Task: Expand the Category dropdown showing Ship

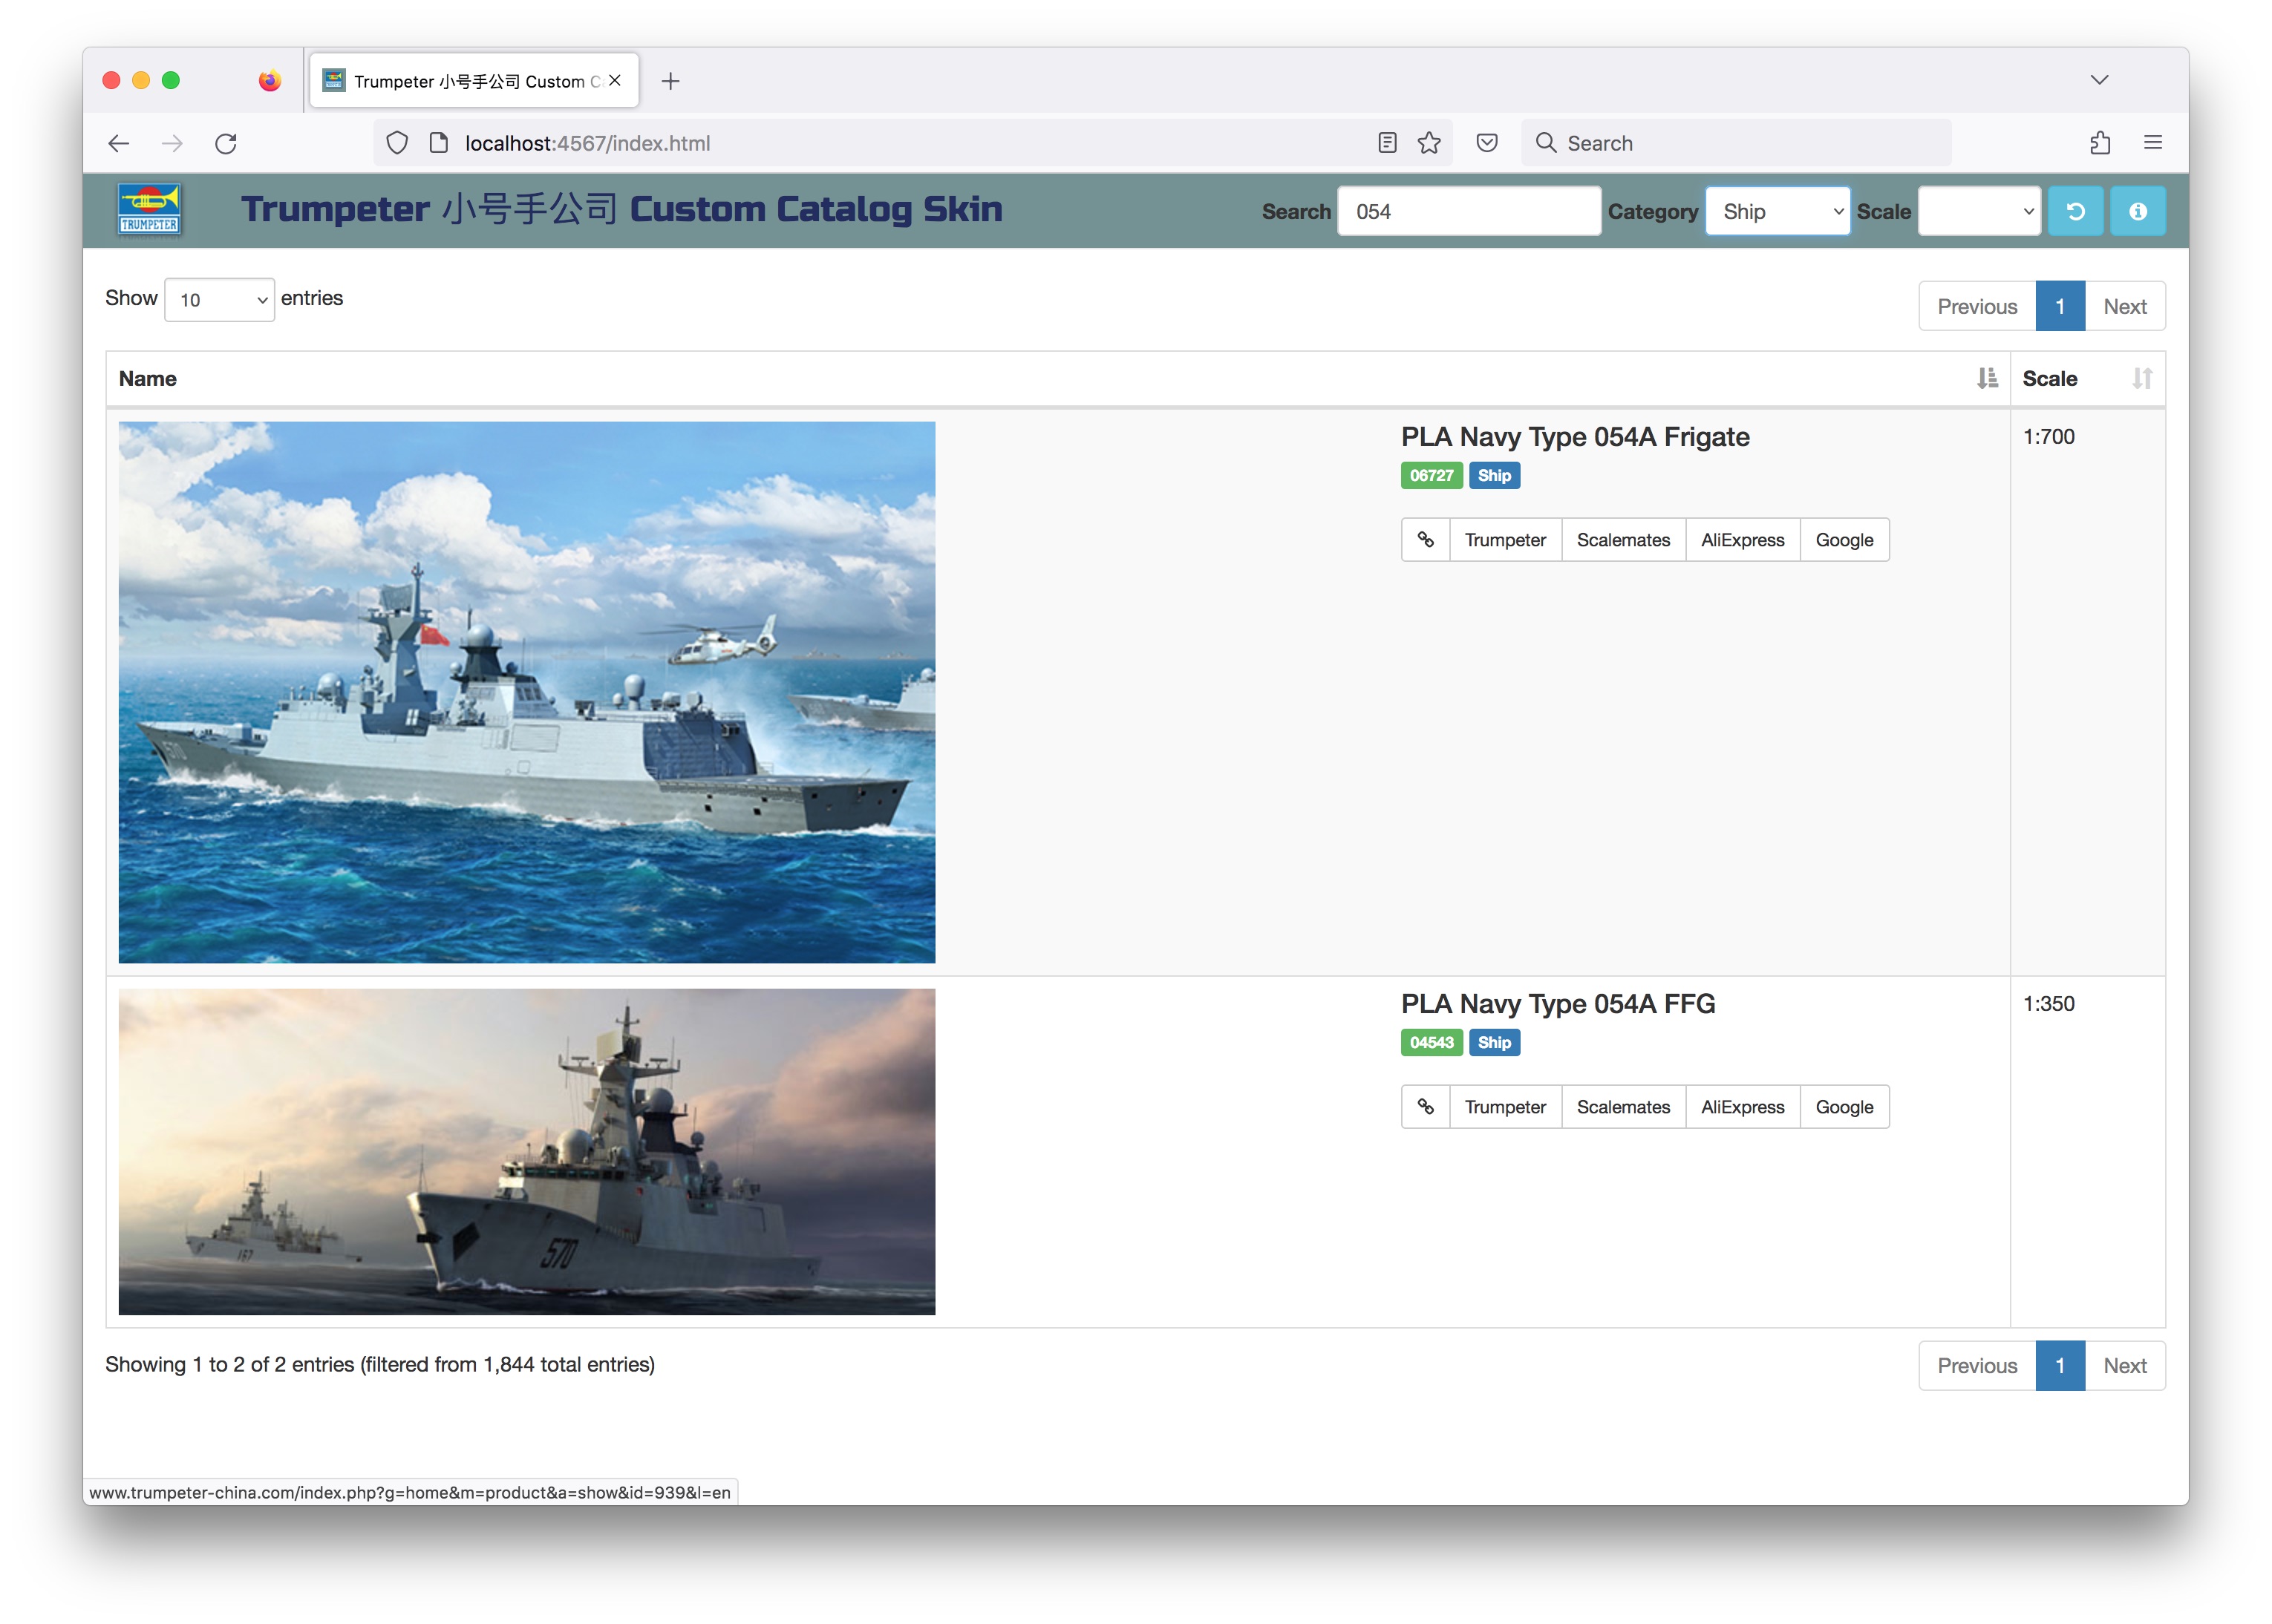Action: tap(1777, 211)
